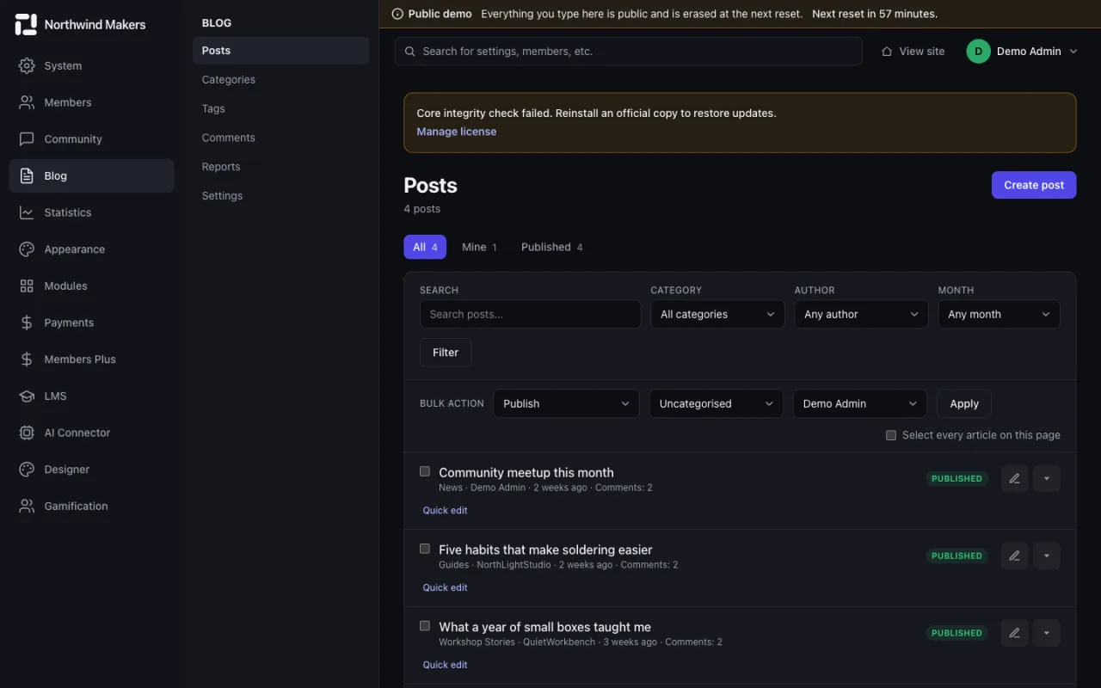
Task: Click the bulk action Apply button
Action: tap(964, 403)
